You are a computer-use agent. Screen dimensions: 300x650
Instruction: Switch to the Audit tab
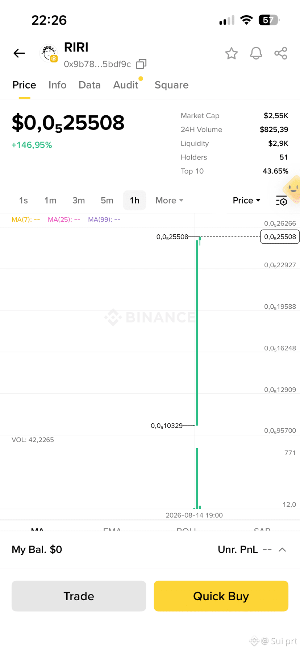[x=126, y=85]
